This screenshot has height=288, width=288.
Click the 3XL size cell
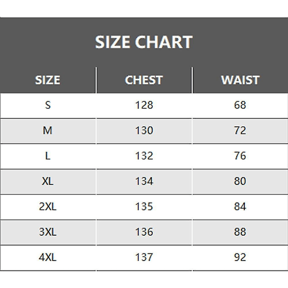point(48,232)
